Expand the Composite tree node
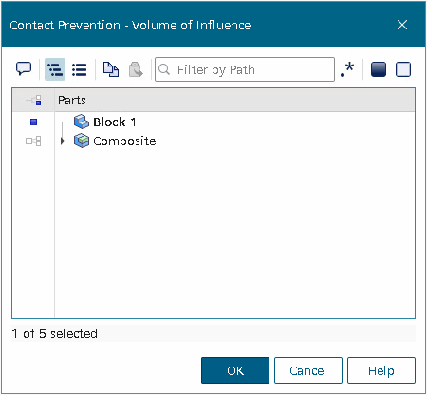427x395 pixels. (x=63, y=141)
